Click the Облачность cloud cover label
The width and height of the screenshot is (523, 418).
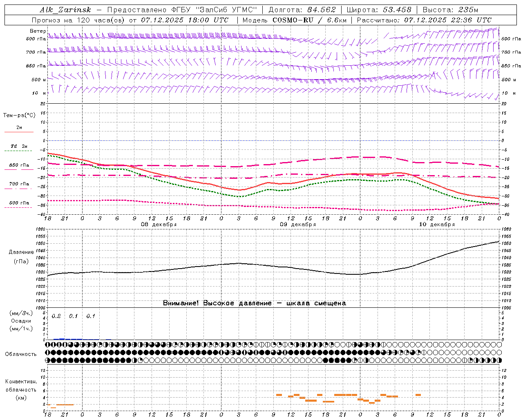(21, 354)
